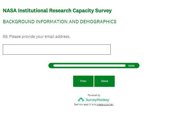This screenshot has width=183, height=116.
Task: Focus the email address input field
Action: click(x=57, y=50)
